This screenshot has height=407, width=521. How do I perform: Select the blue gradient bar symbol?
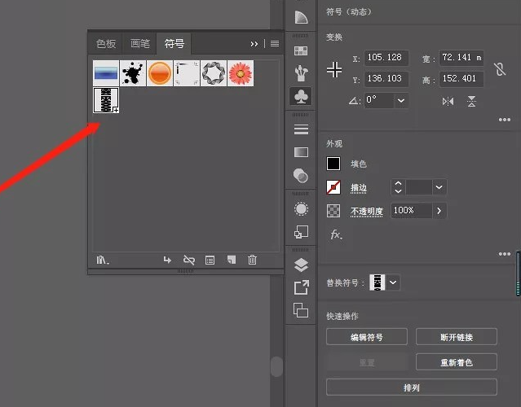tap(106, 73)
